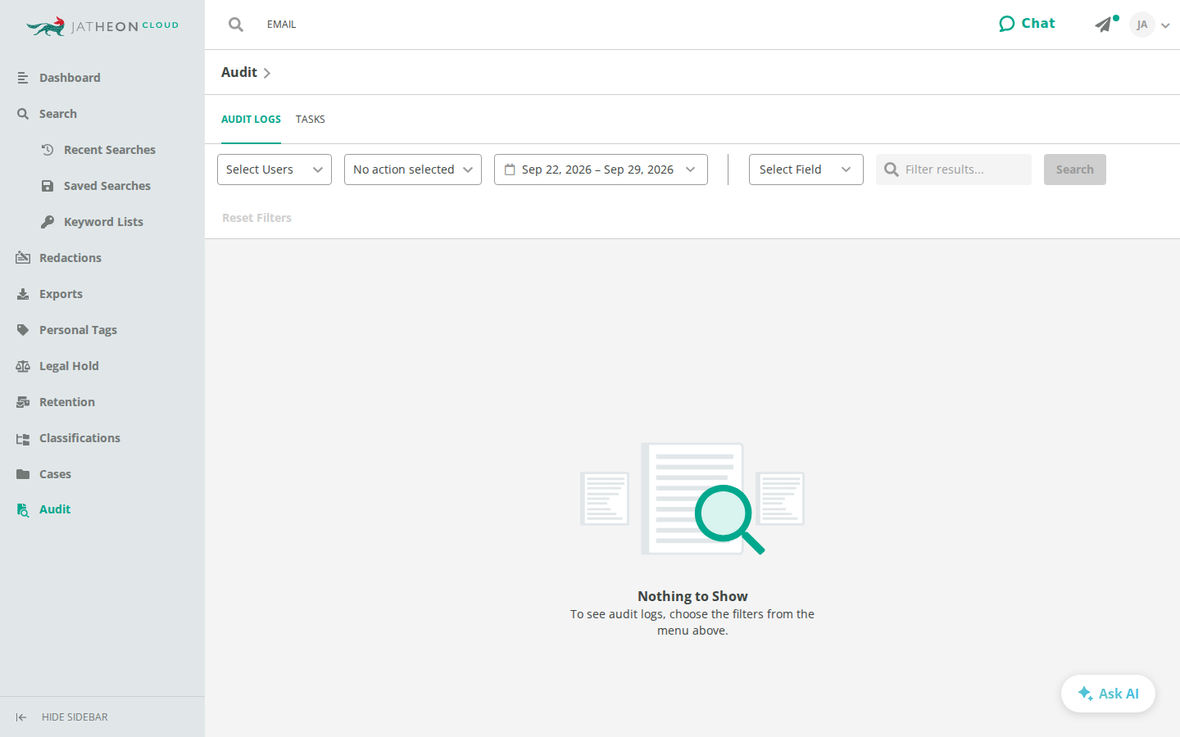Click the Personal Tags tag icon
Image resolution: width=1180 pixels, height=737 pixels.
point(23,330)
